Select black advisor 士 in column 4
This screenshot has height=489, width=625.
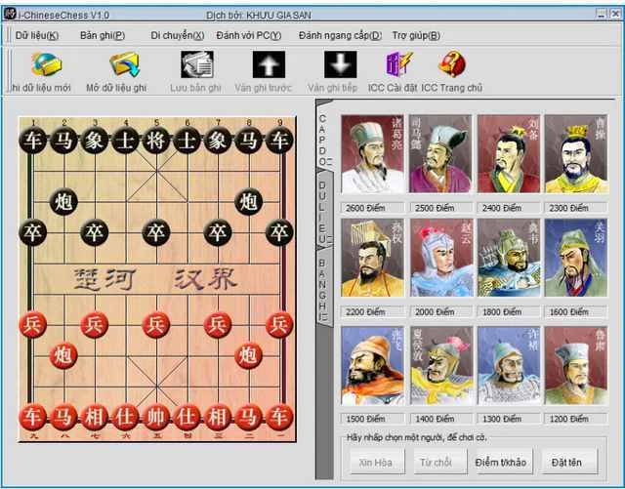click(125, 141)
